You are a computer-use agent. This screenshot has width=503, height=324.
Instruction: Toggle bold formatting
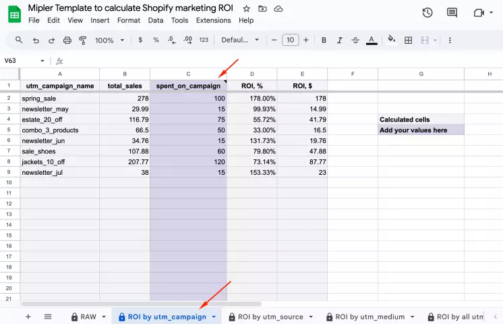[x=324, y=40]
